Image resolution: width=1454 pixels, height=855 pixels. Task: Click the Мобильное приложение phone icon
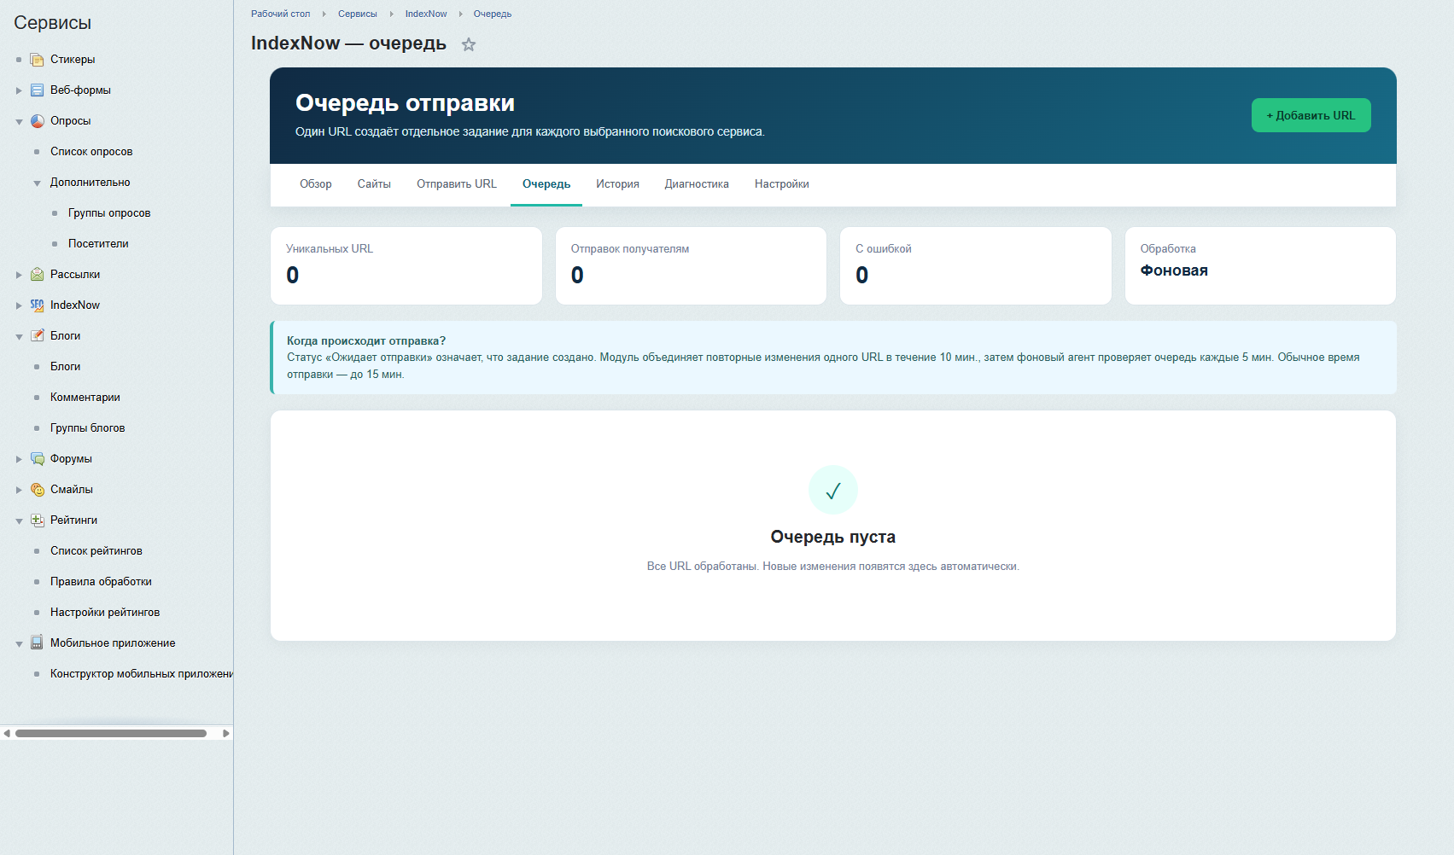click(x=37, y=643)
